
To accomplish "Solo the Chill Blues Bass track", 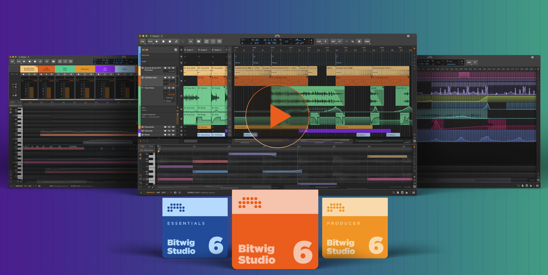I will [169, 77].
